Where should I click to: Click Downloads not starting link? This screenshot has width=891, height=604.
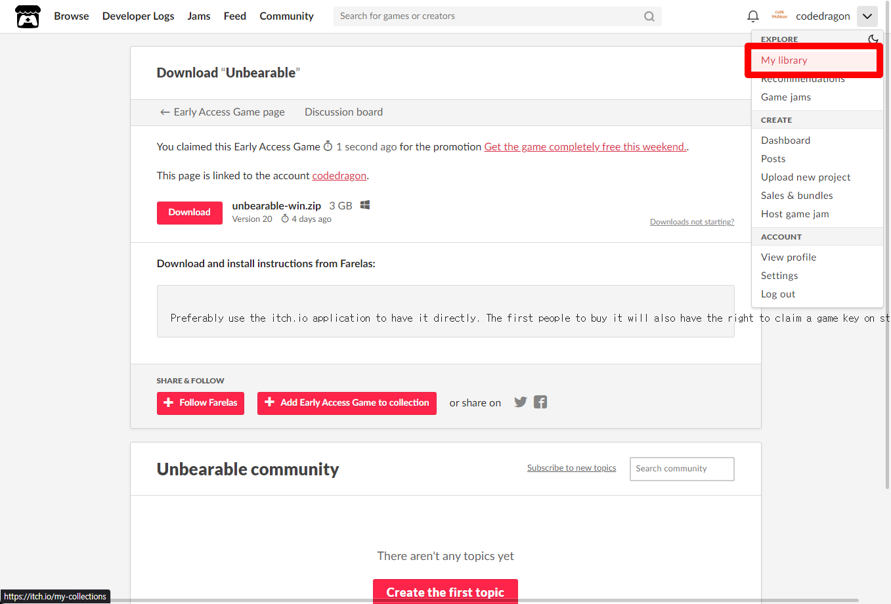692,222
